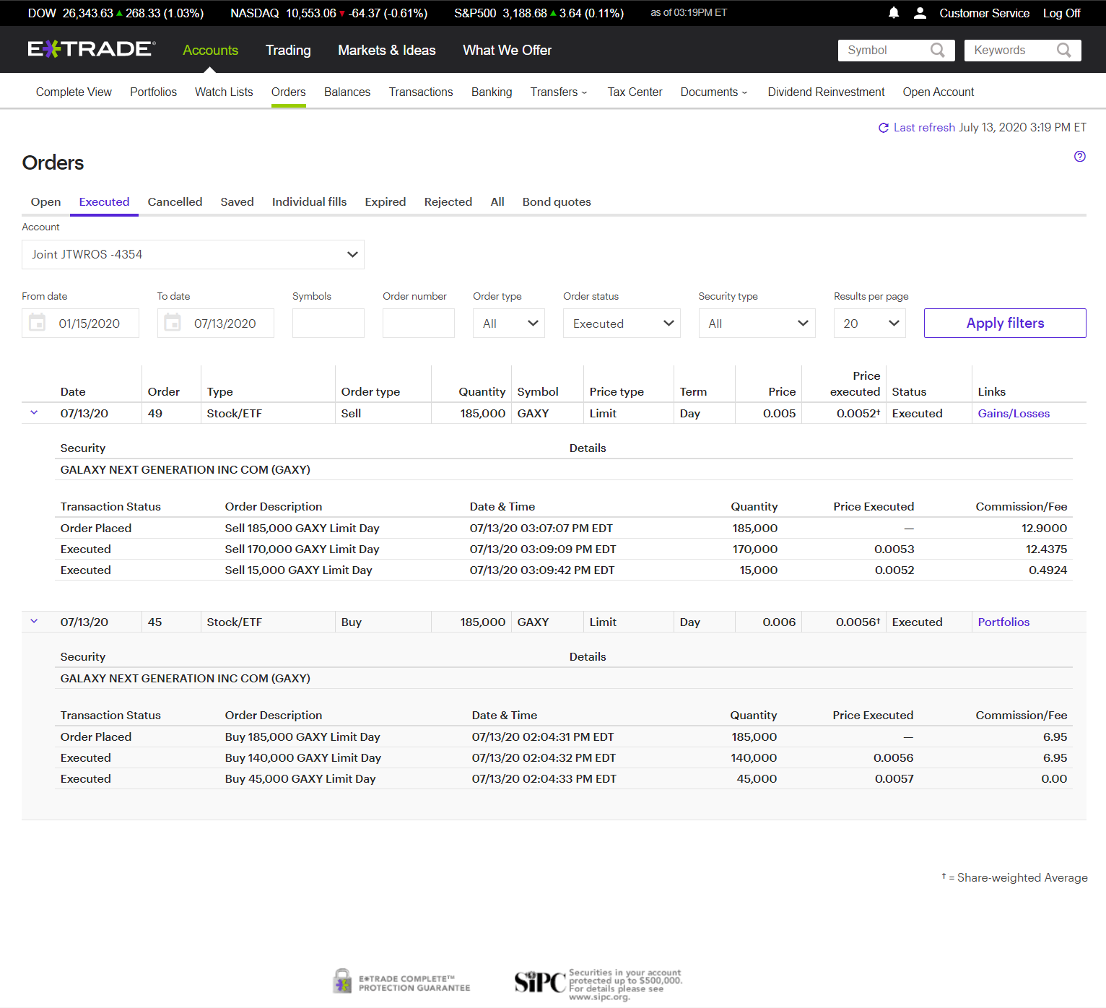Collapse order 49 details row
Screen dimensions: 1106x1008
pyautogui.click(x=34, y=413)
